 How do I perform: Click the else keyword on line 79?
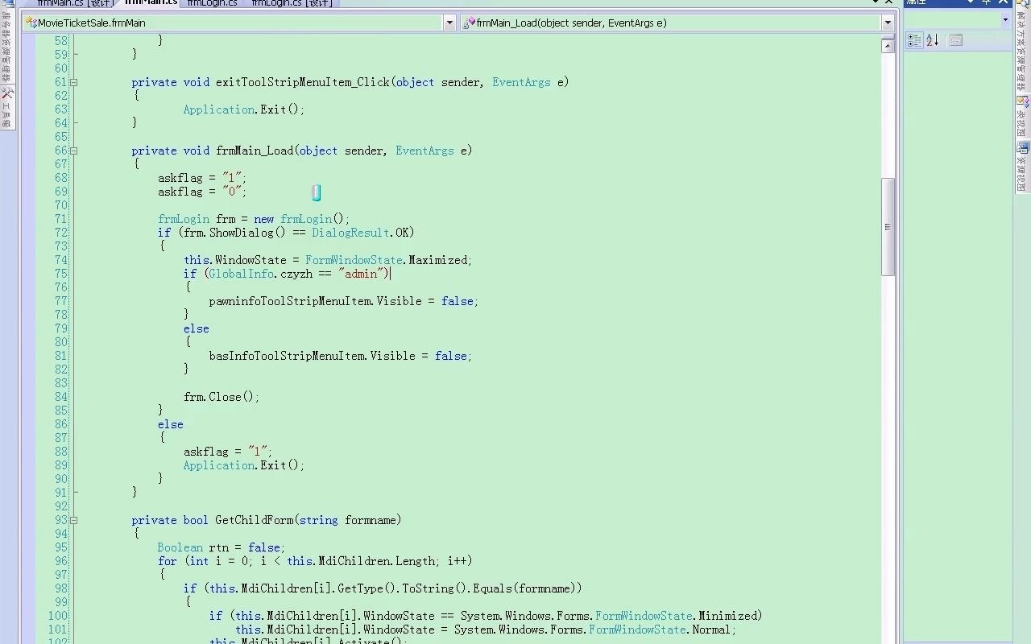click(x=197, y=328)
